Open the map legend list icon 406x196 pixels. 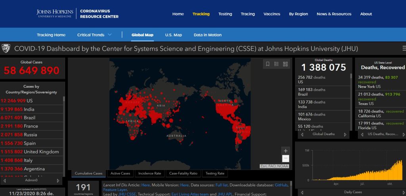coord(276,64)
